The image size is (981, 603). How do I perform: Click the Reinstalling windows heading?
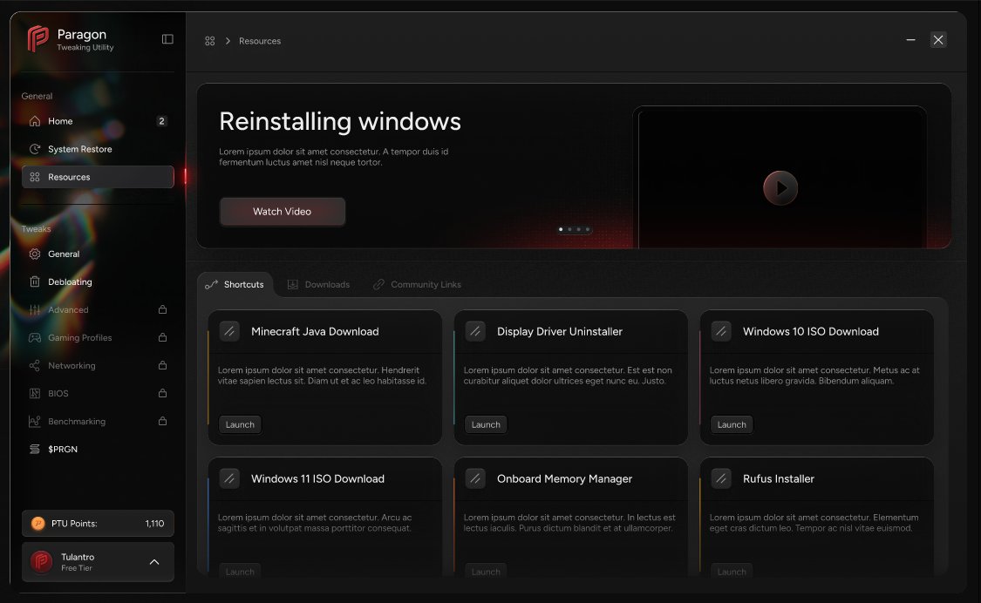point(340,121)
